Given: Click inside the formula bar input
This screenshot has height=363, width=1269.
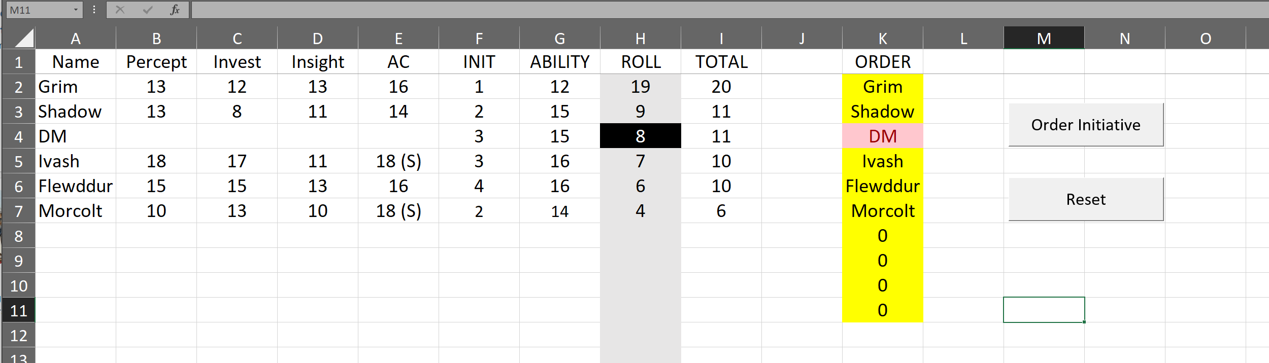Looking at the screenshot, I should [x=711, y=10].
